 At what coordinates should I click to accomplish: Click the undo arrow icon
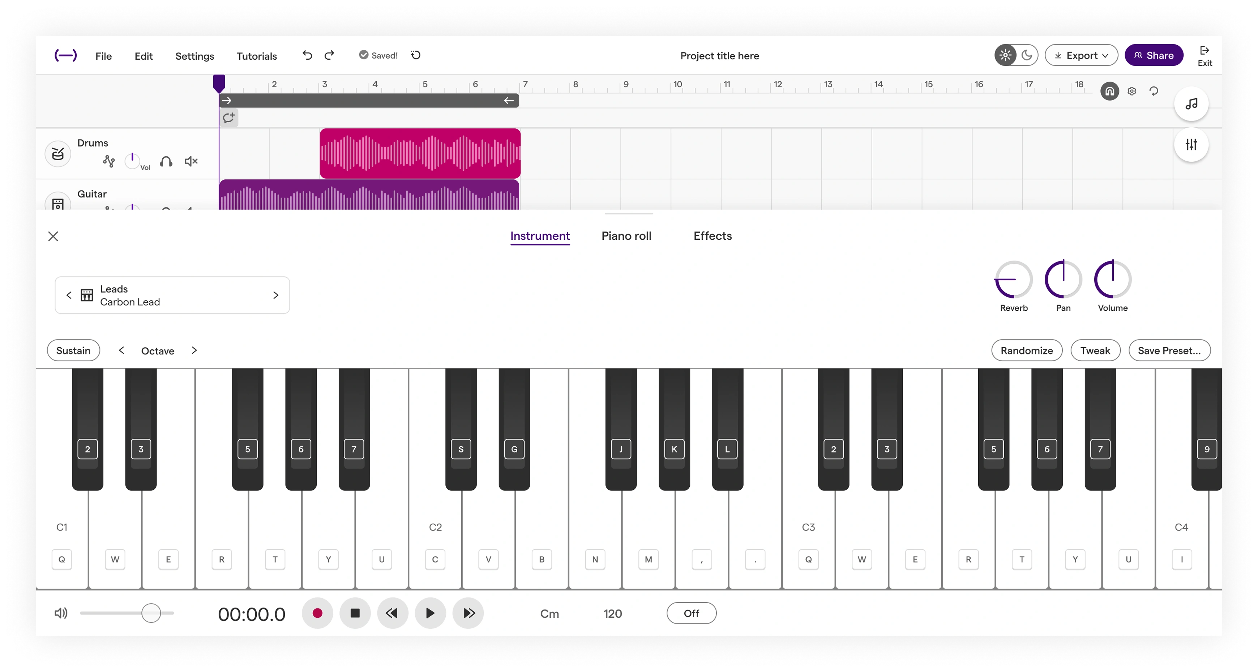tap(307, 55)
